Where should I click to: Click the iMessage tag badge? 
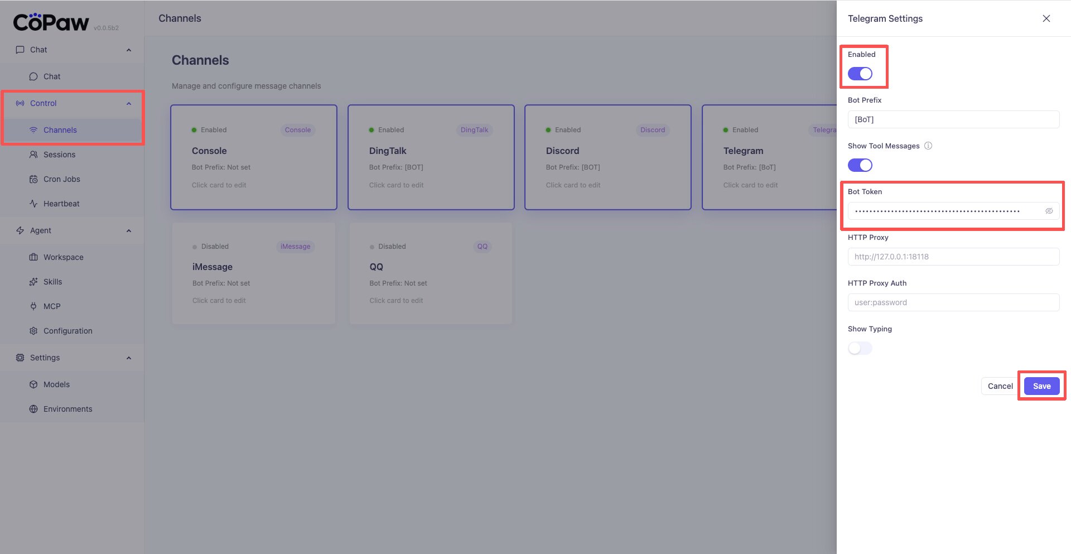pos(295,247)
